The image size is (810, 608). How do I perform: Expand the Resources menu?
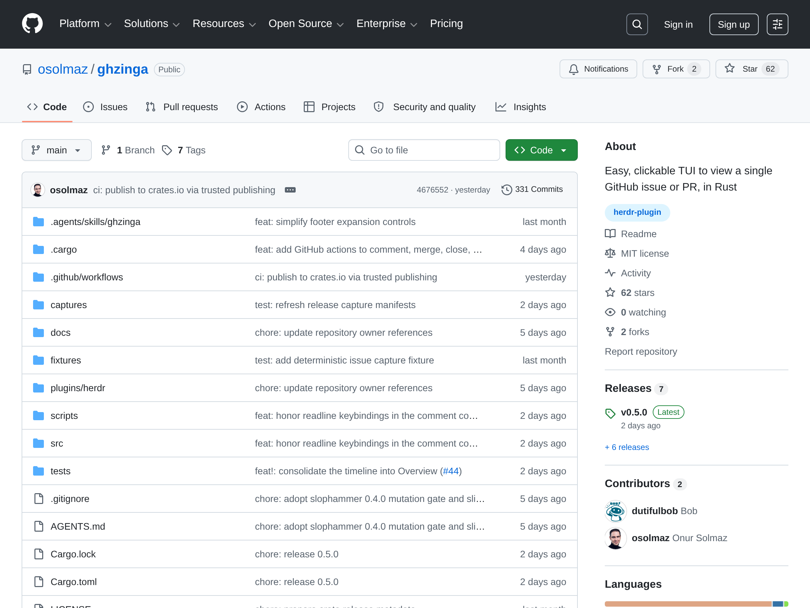224,24
